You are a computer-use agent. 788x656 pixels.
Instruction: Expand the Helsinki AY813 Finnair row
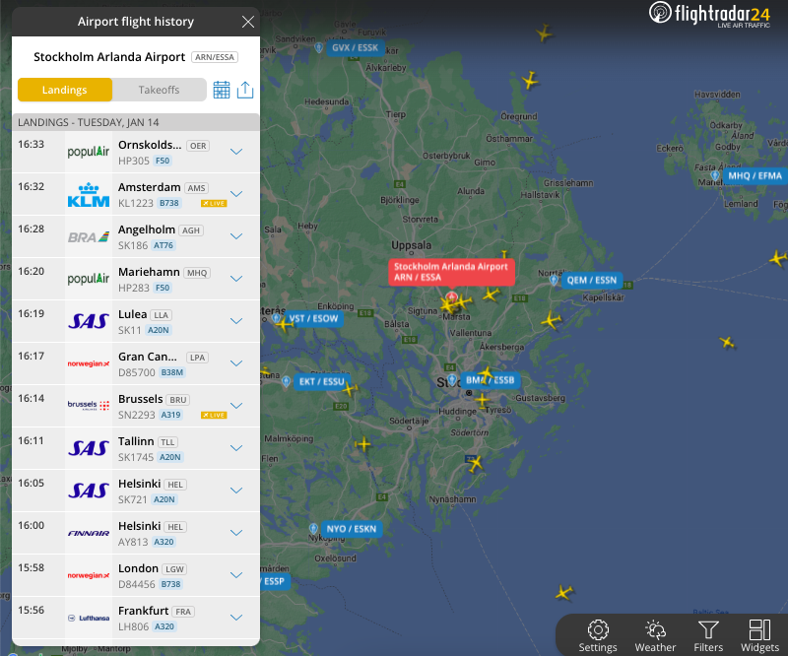[x=236, y=532]
